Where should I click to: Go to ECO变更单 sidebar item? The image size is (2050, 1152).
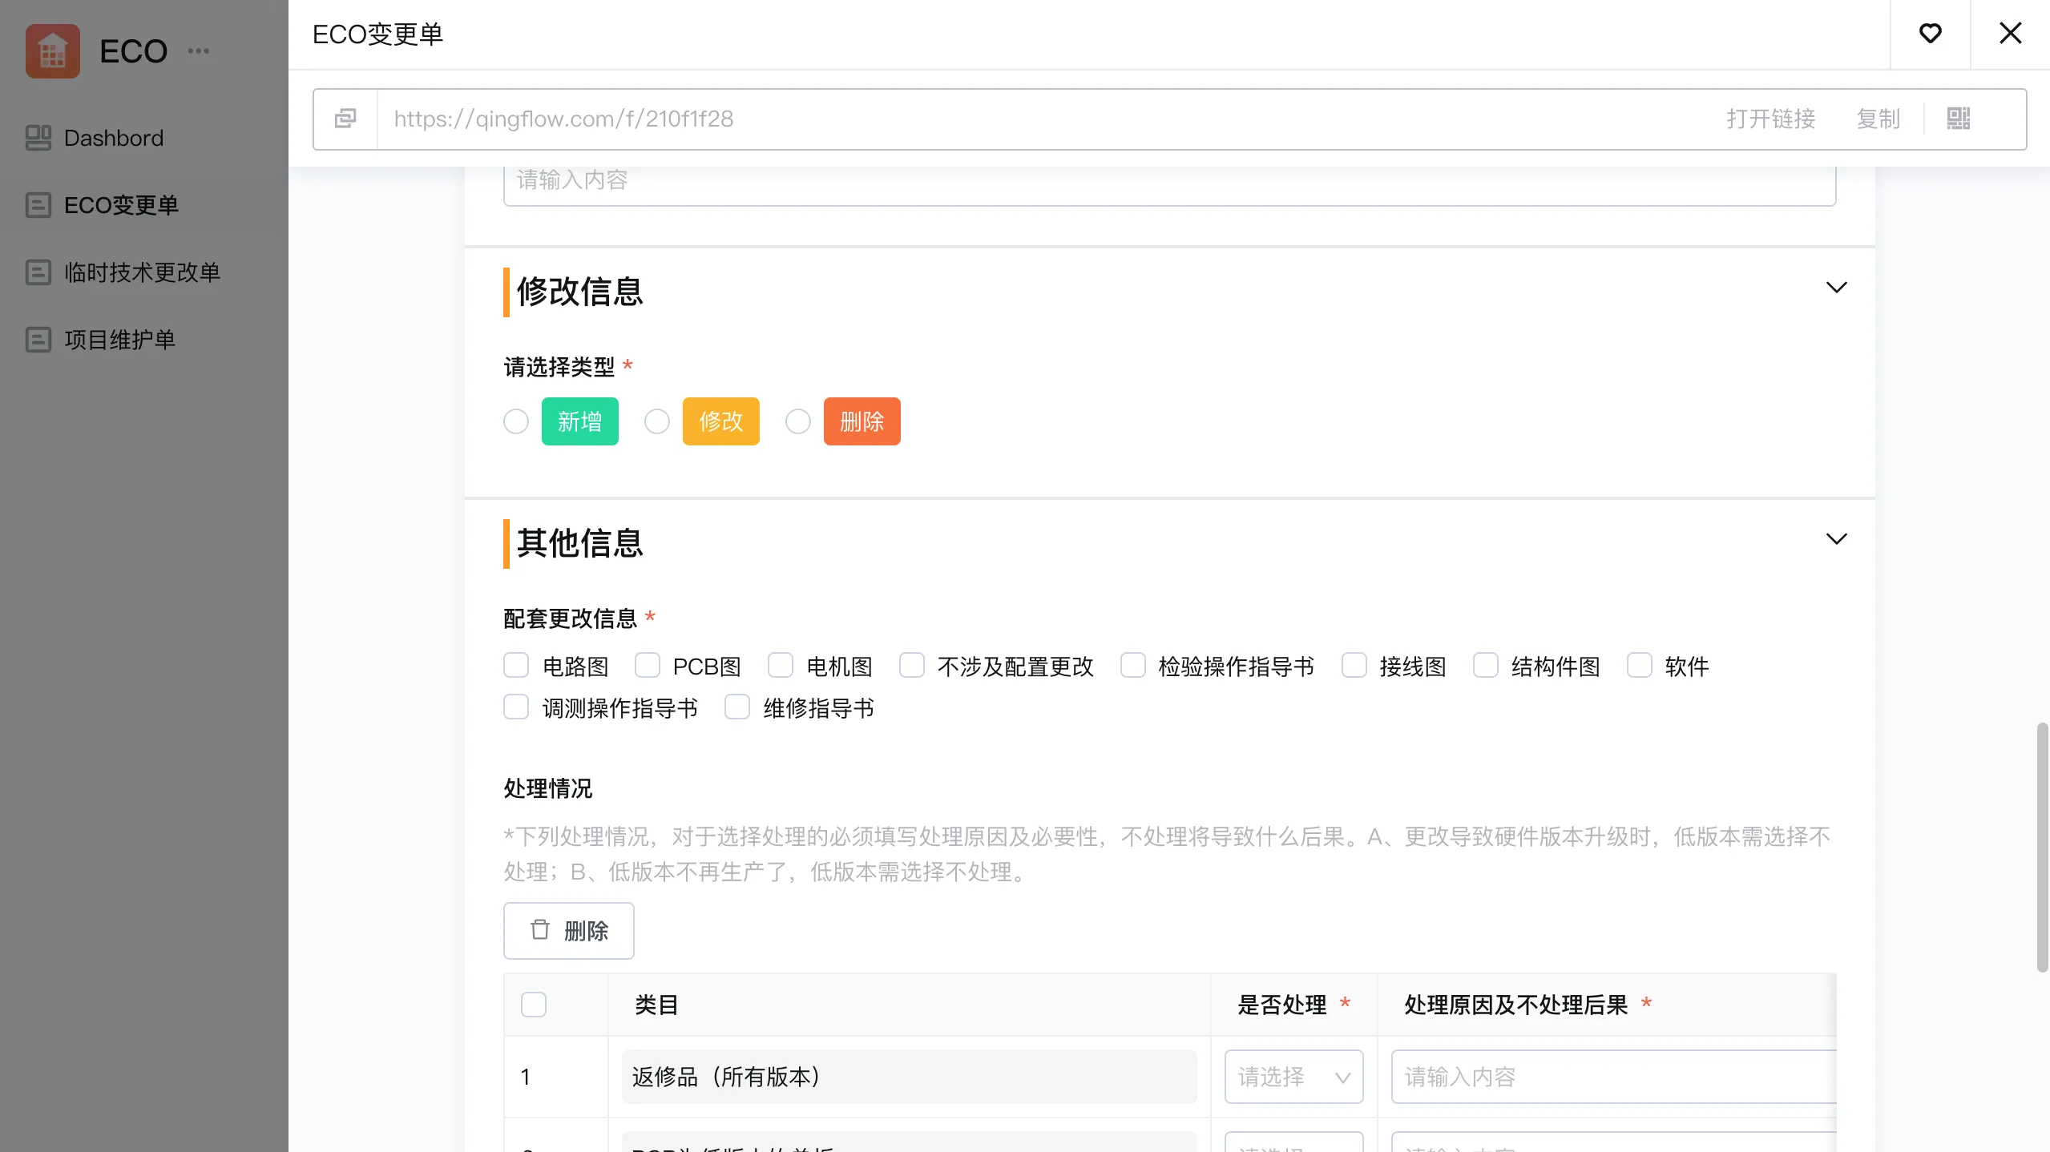[121, 205]
